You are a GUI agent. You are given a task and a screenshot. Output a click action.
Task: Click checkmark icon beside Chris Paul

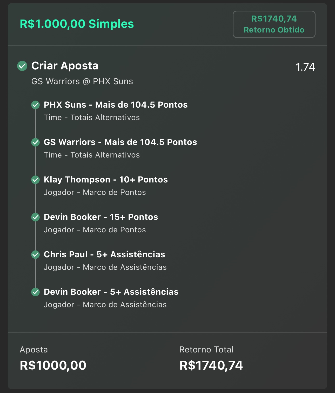click(36, 255)
